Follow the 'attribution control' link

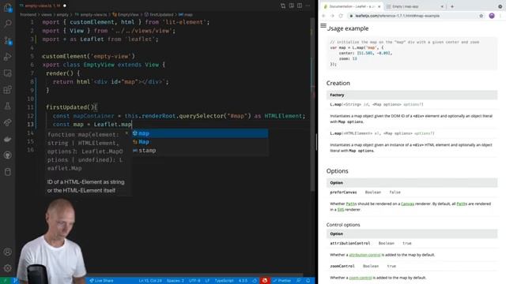(x=364, y=255)
